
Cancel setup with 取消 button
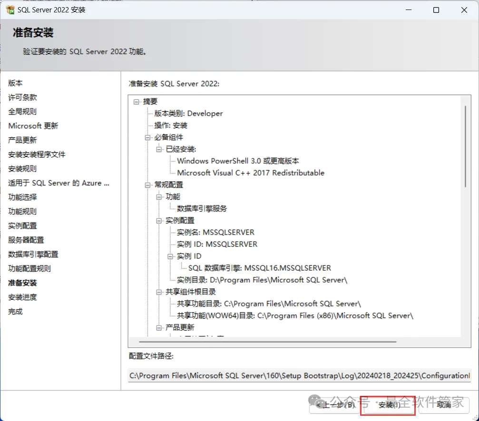pyautogui.click(x=444, y=405)
